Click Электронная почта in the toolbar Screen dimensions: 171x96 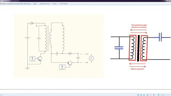coord(45,3)
